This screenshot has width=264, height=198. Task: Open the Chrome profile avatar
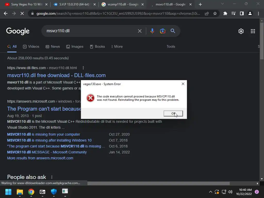[250, 13]
